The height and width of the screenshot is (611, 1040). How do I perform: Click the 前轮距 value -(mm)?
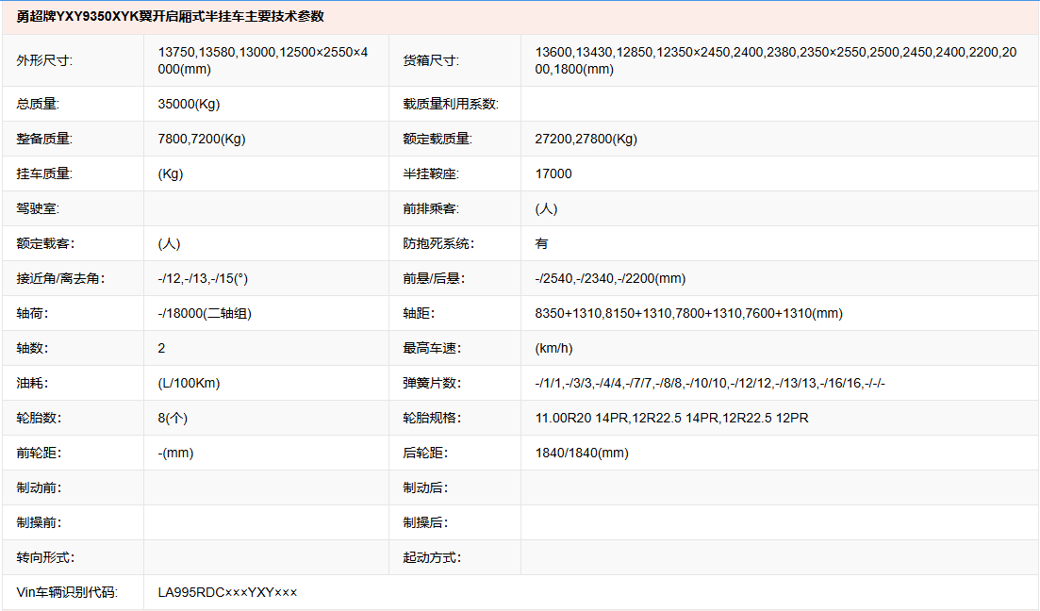tap(175, 454)
